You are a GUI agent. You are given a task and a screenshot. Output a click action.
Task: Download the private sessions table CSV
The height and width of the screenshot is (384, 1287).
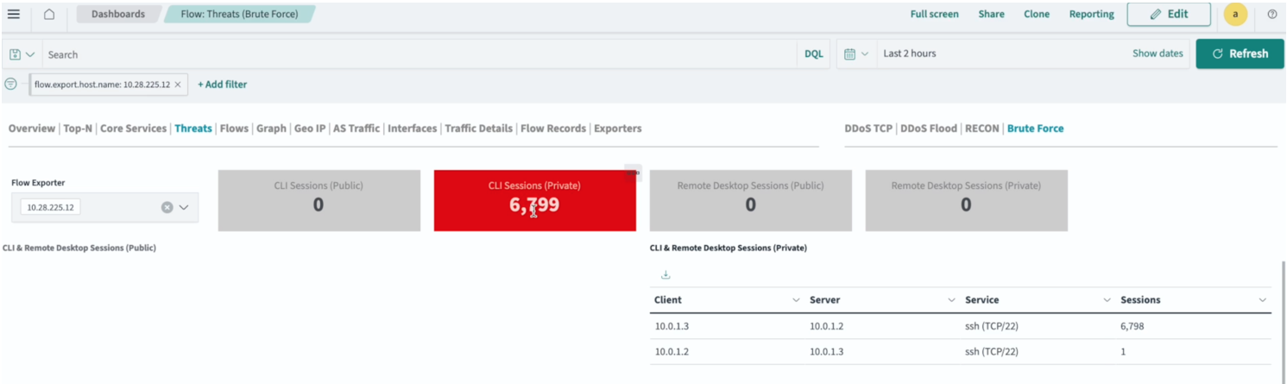666,275
